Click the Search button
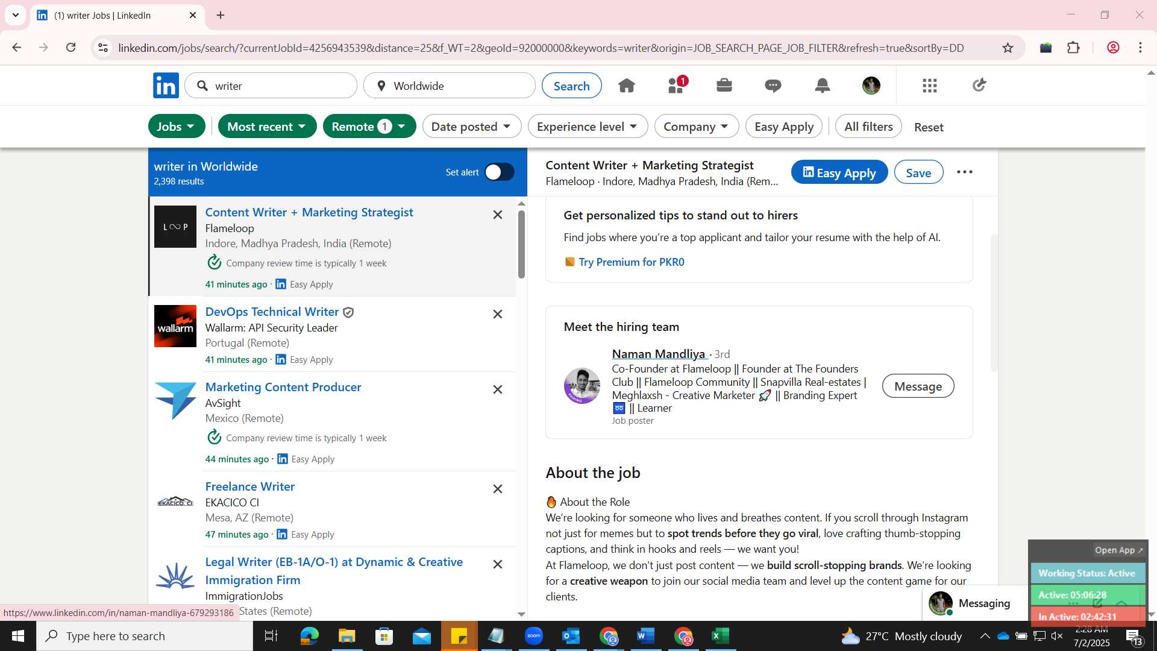1157x651 pixels. (x=571, y=86)
